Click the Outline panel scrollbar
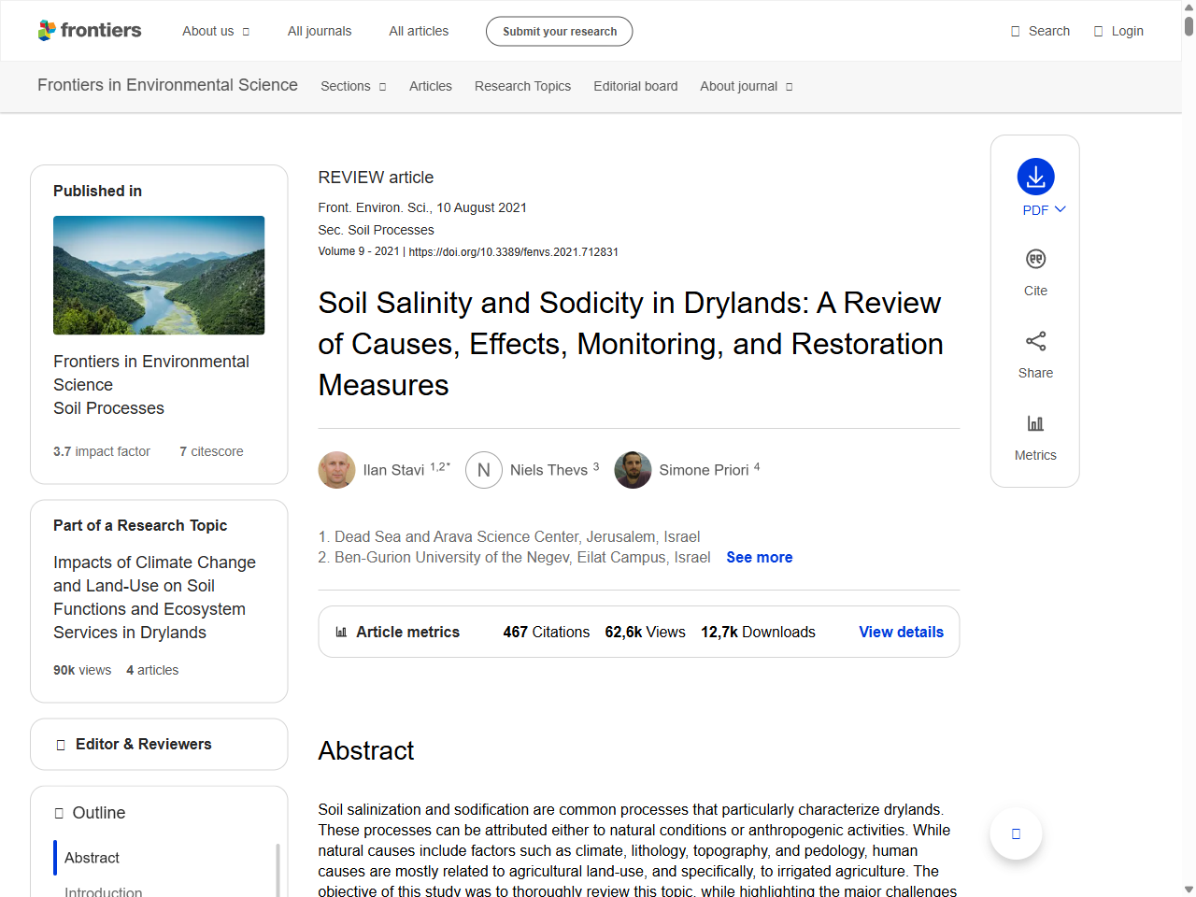This screenshot has height=897, width=1196. tap(278, 869)
